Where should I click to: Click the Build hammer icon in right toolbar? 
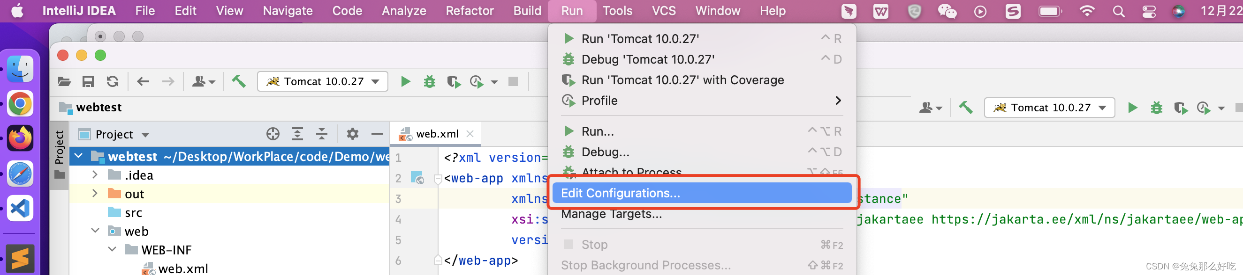coord(965,107)
